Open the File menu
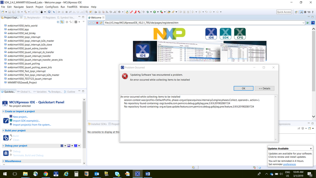The width and height of the screenshot is (316, 178). click(x=3, y=7)
